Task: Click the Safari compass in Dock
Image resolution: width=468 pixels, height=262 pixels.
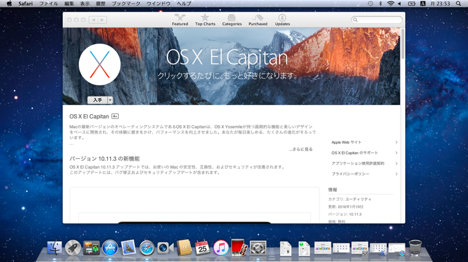Action: pos(147,249)
